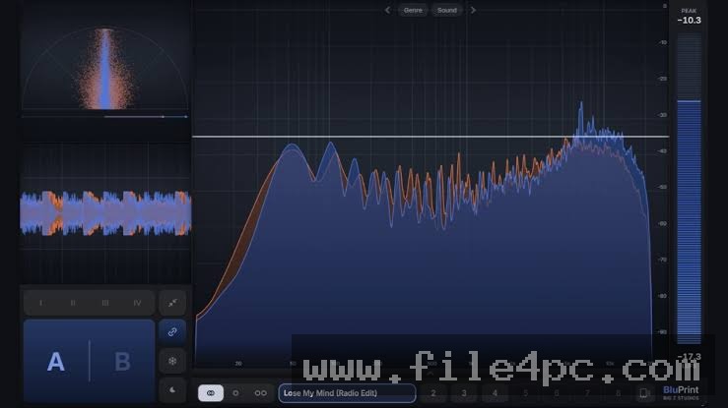Click the collapse arrows icon button
This screenshot has height=408, width=728.
point(172,303)
